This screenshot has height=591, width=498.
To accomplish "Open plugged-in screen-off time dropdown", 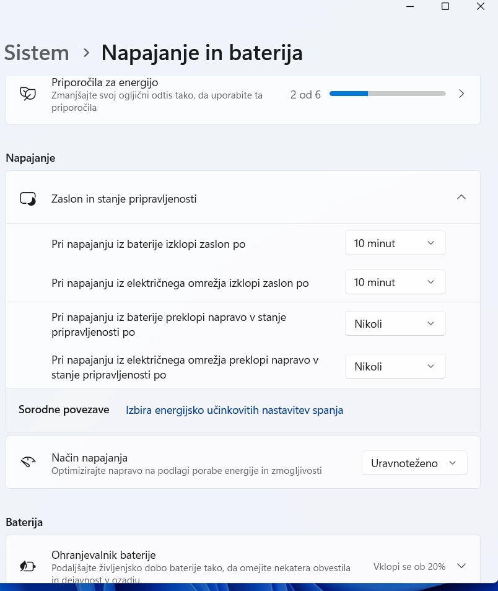I will 395,282.
